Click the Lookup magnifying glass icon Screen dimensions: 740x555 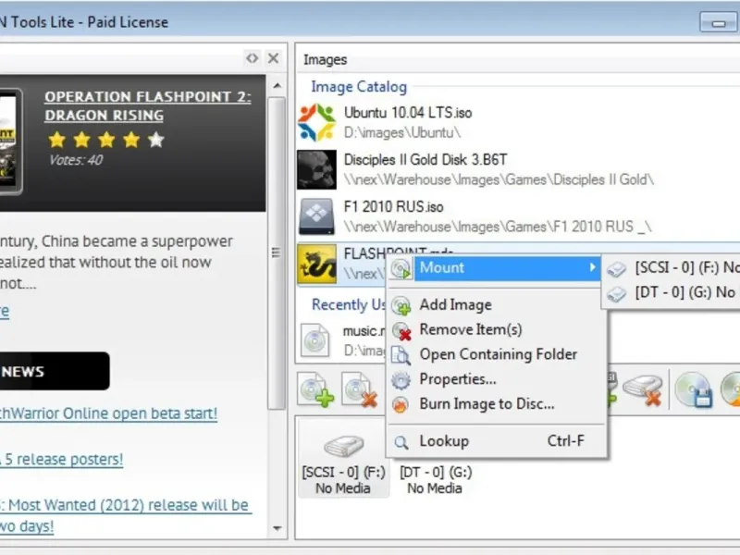point(401,442)
